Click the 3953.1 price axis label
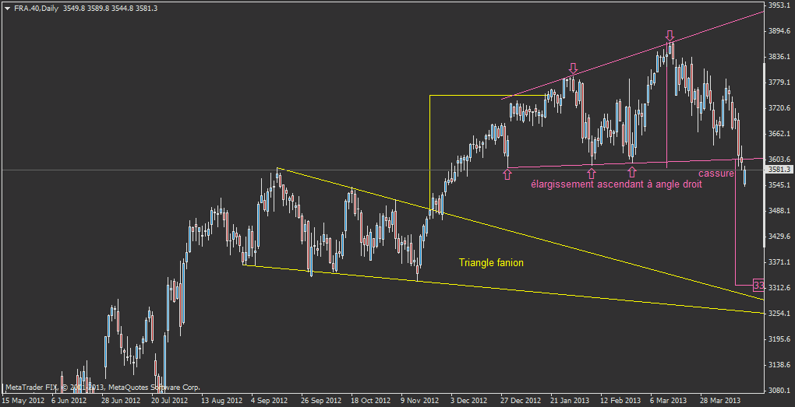Screen dimensions: 795x407 click(x=779, y=5)
